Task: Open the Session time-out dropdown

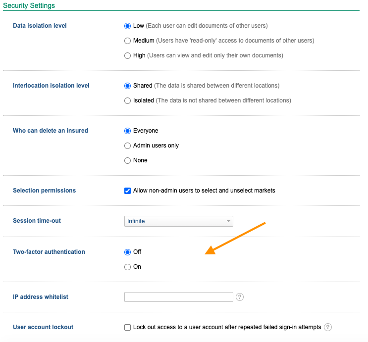Action: click(178, 221)
